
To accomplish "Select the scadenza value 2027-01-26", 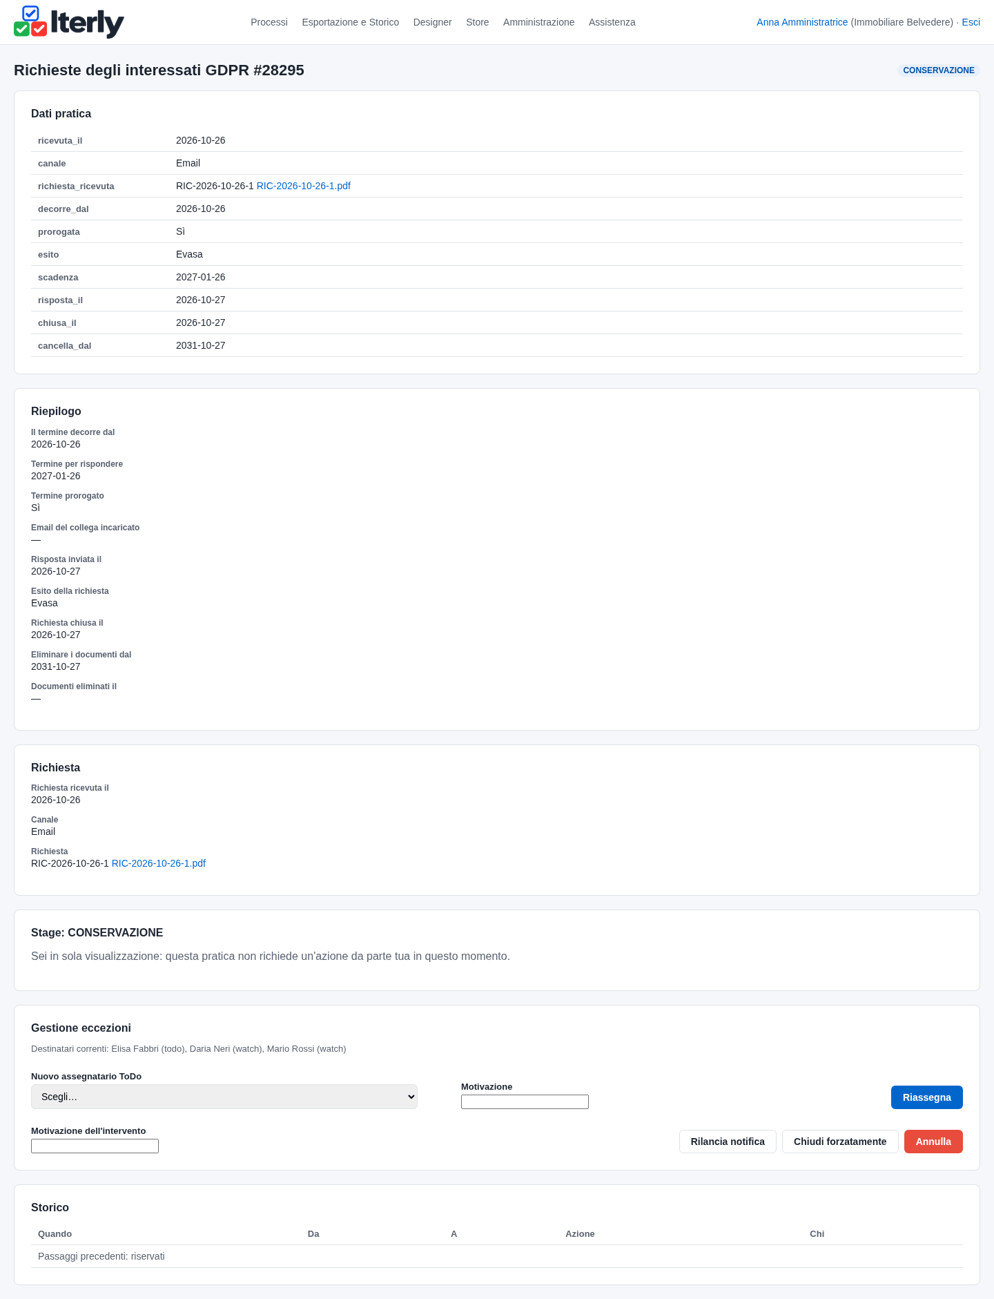I will [x=201, y=277].
